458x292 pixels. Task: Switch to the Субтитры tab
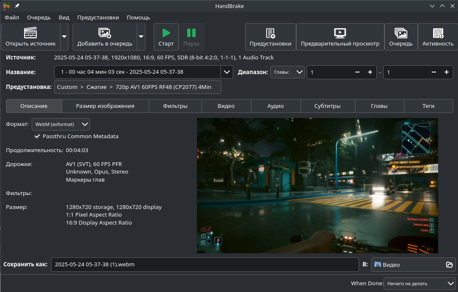[327, 106]
